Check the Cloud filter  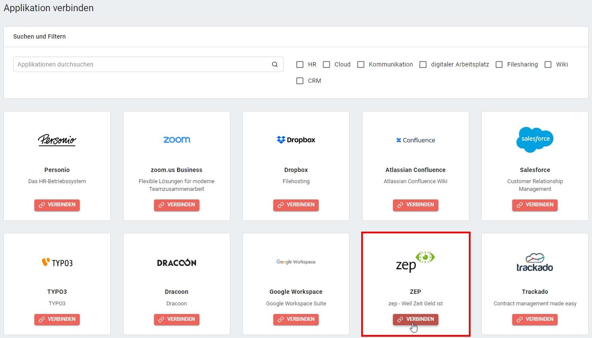pos(326,64)
